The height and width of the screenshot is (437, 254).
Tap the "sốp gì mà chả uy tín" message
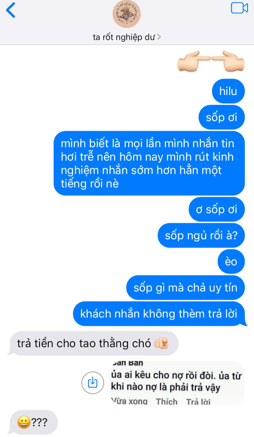pyautogui.click(x=186, y=287)
